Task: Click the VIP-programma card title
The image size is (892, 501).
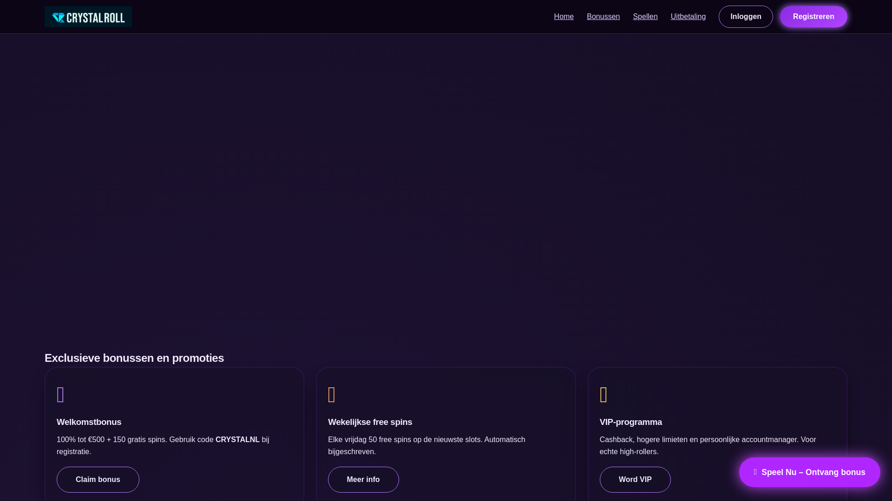Action: (631, 422)
